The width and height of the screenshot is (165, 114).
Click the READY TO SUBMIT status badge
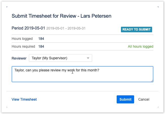136,29
